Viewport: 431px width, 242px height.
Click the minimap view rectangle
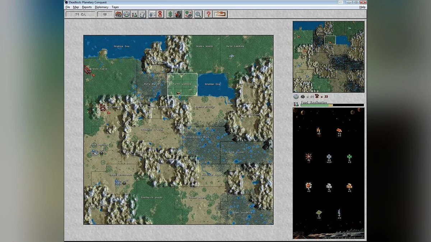click(330, 40)
